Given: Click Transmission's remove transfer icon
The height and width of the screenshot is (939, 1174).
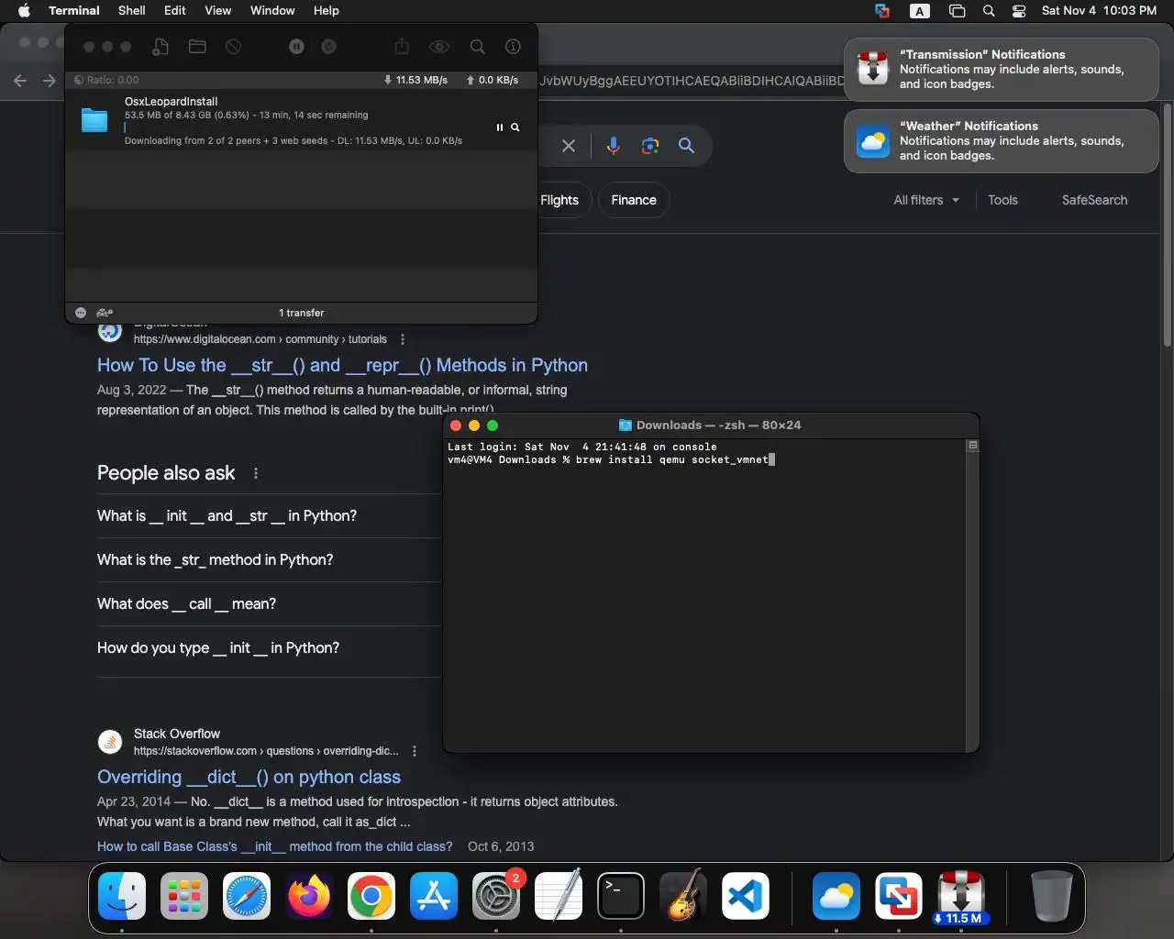Looking at the screenshot, I should [233, 47].
